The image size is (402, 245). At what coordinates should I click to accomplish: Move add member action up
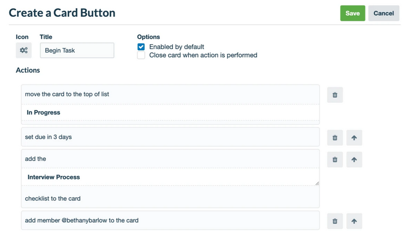[x=354, y=221]
